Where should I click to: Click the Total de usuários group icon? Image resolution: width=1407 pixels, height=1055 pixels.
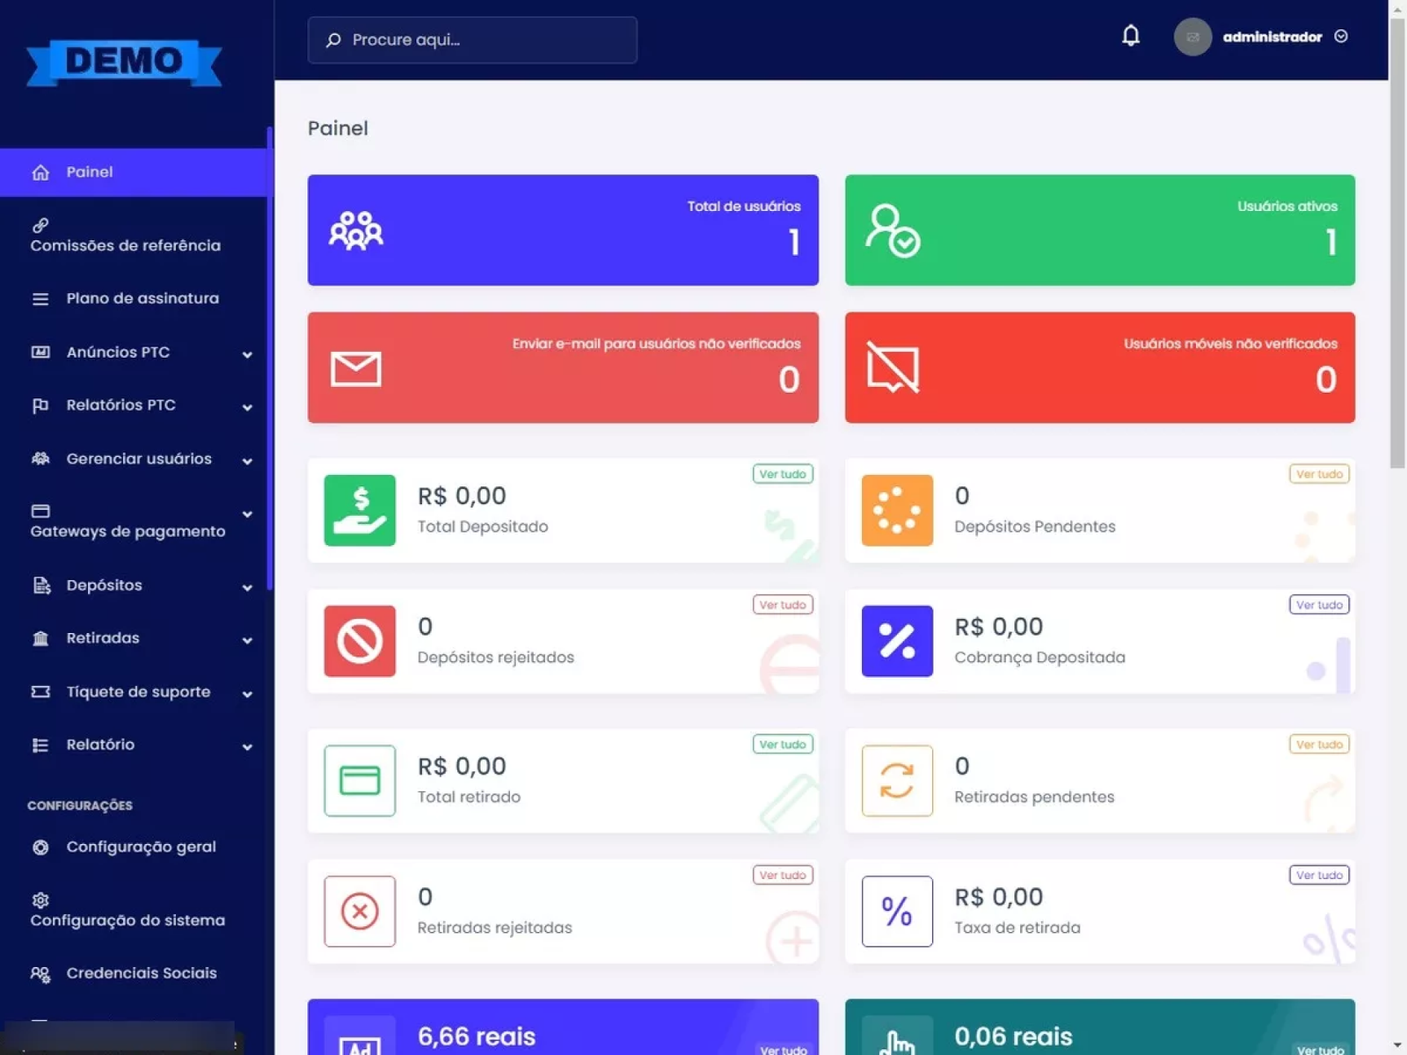[355, 230]
